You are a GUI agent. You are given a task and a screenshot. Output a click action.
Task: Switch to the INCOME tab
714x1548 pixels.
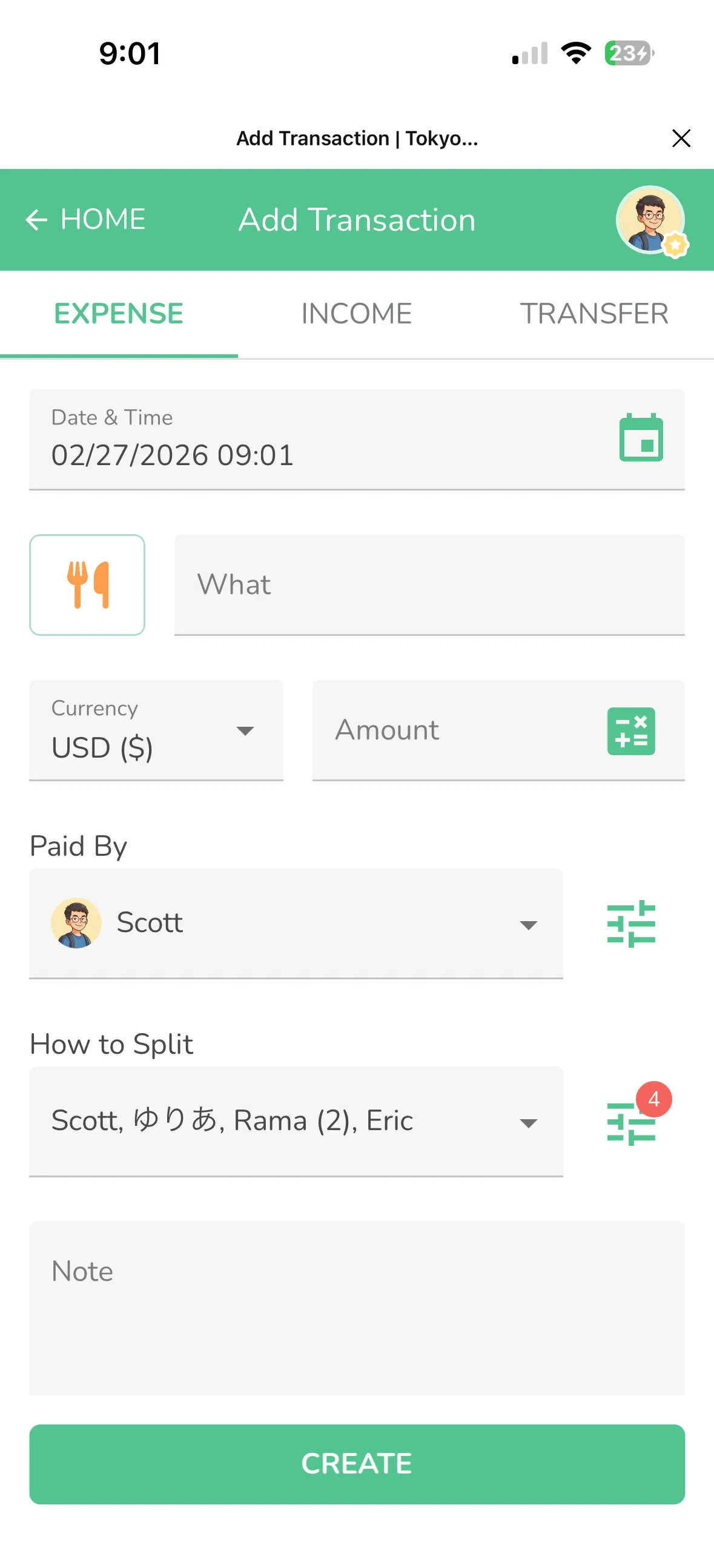click(x=356, y=314)
